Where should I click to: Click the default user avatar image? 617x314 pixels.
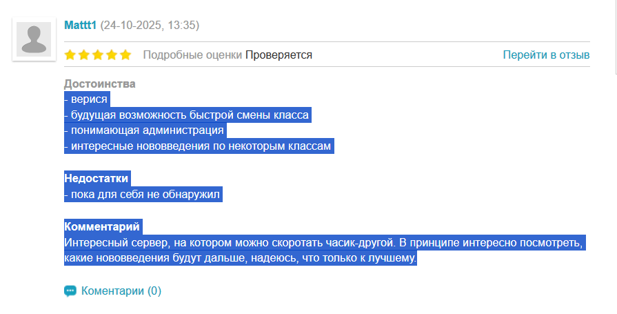pyautogui.click(x=34, y=39)
